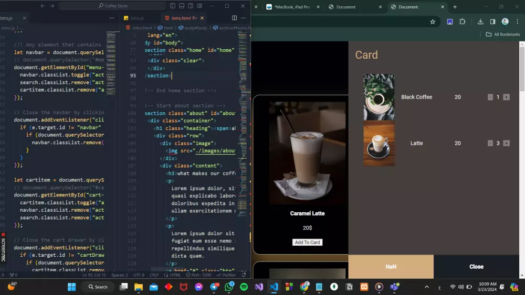The height and width of the screenshot is (295, 525).
Task: Close the active Document browser tab
Action: tap(443, 7)
